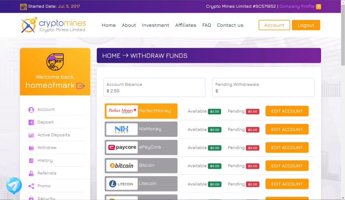Click the Account Balance field

pyautogui.click(x=154, y=87)
